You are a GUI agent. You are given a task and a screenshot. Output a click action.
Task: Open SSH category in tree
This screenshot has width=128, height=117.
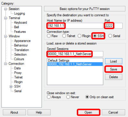17,86
